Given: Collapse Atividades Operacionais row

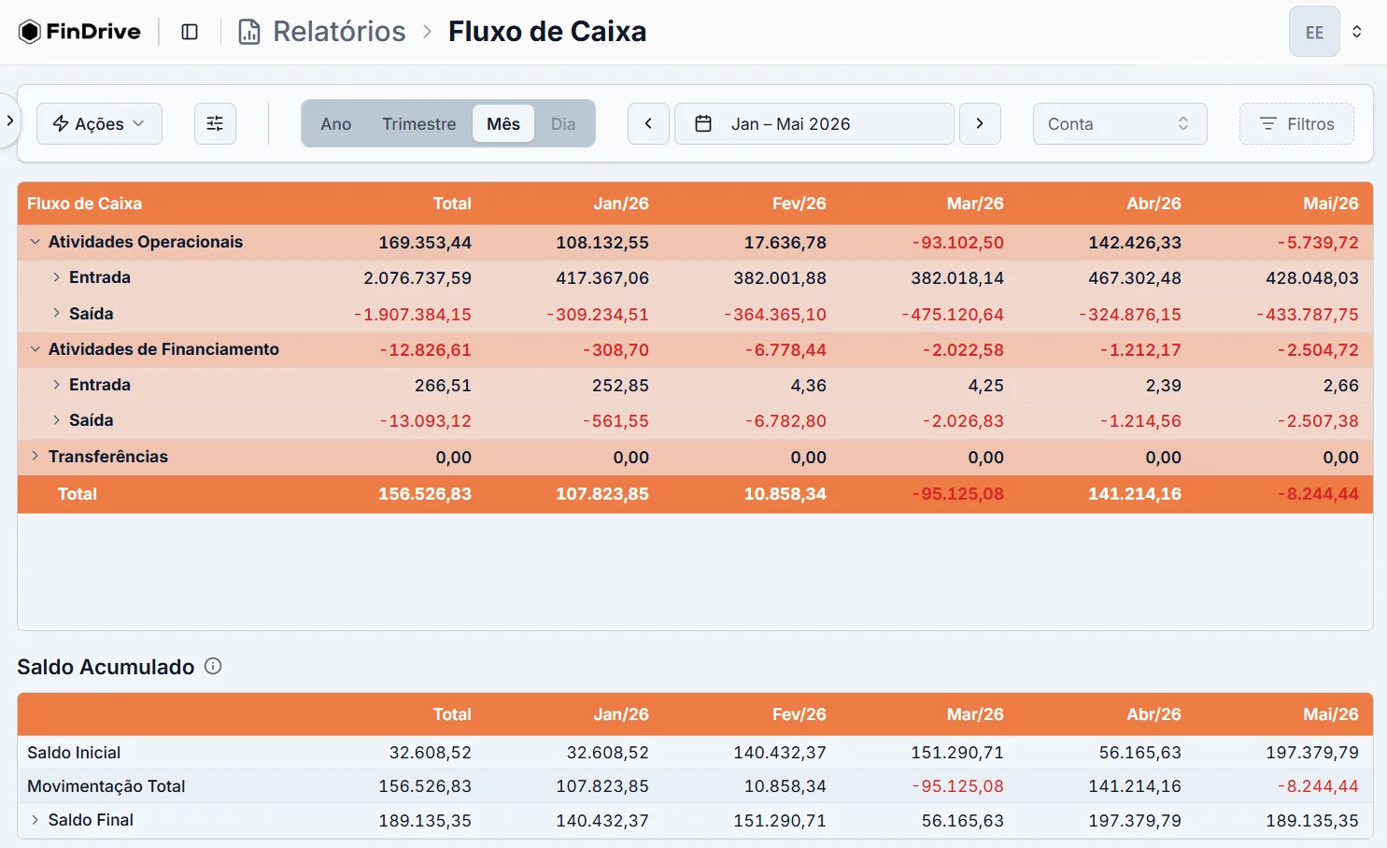Looking at the screenshot, I should 35,242.
